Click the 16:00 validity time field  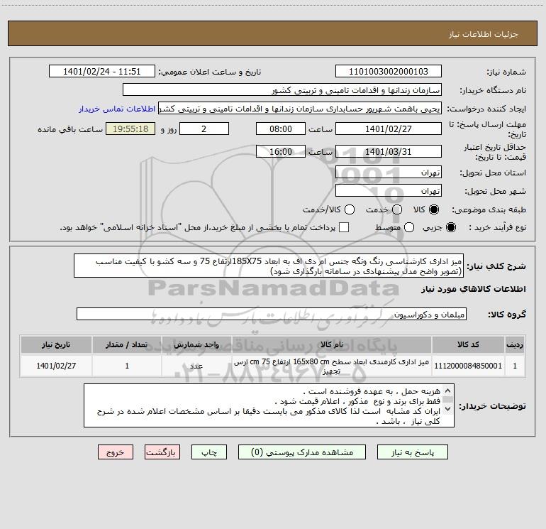(281, 151)
